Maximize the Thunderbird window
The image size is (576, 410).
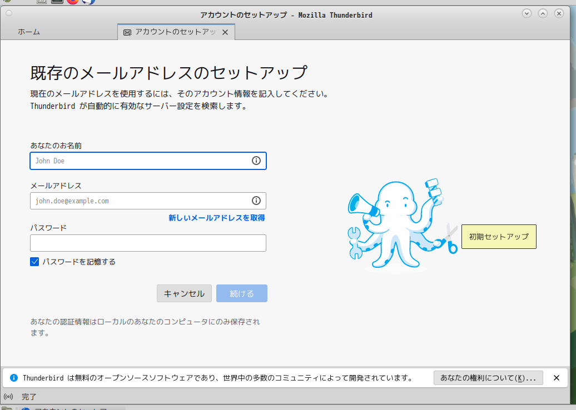tap(543, 13)
